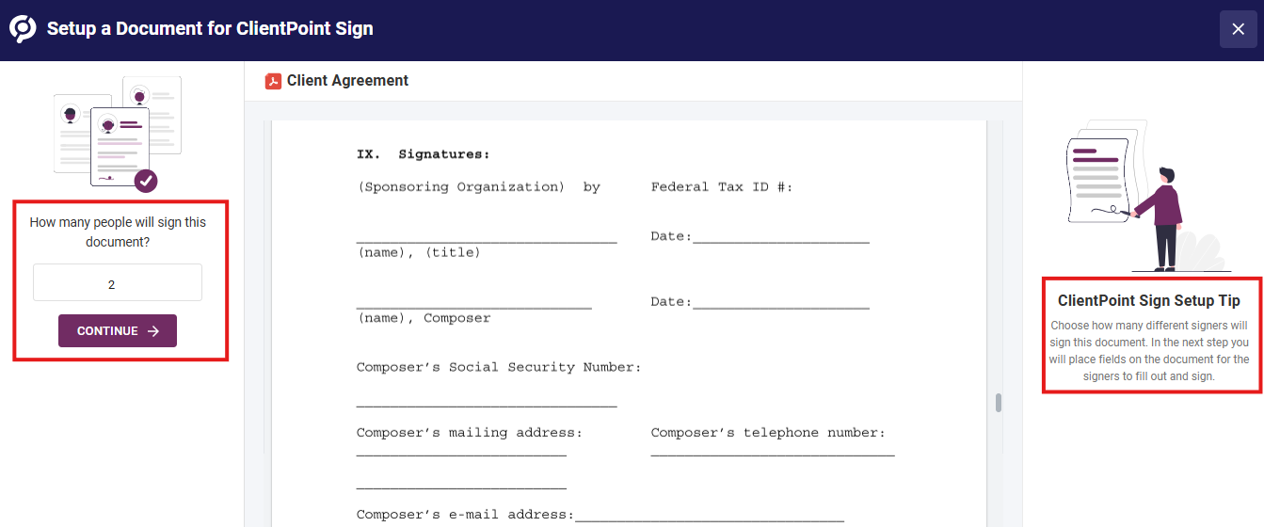The height and width of the screenshot is (527, 1264).
Task: Click the purple checkmark badge on signer cards
Action: (146, 181)
